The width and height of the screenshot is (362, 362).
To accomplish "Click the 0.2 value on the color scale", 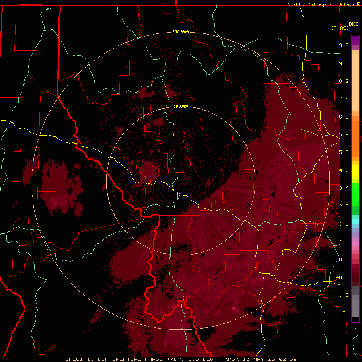I will (x=344, y=260).
